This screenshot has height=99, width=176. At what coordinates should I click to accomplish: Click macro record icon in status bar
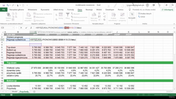click(11, 95)
